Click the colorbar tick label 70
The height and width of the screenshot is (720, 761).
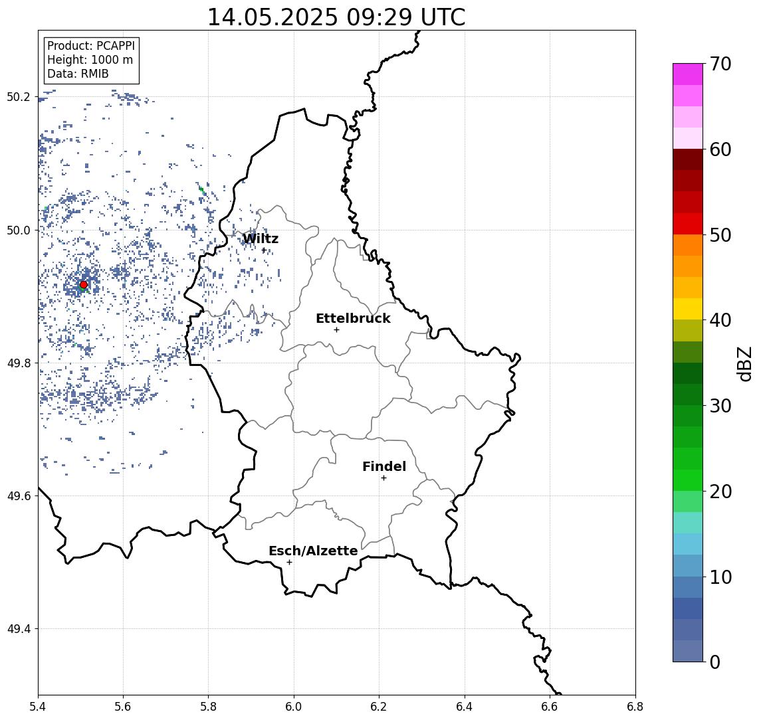(720, 64)
